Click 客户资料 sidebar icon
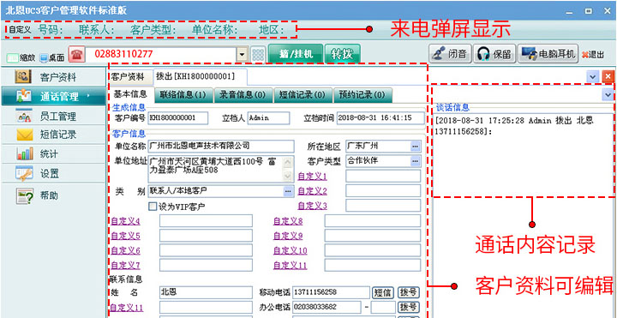Viewport: 617px width, 318px height. click(x=23, y=77)
